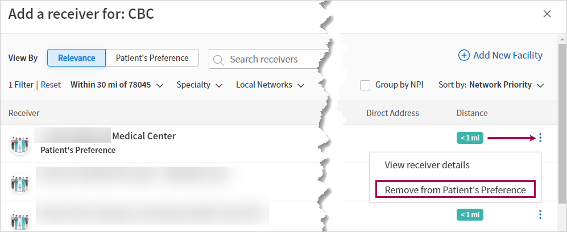Open the kebab menu for Medical Center row
Screen dimensions: 567x232
point(540,138)
